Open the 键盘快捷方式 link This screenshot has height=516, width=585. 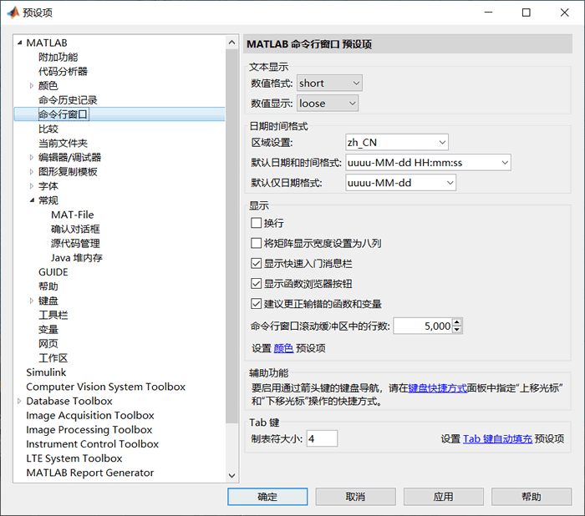(438, 388)
